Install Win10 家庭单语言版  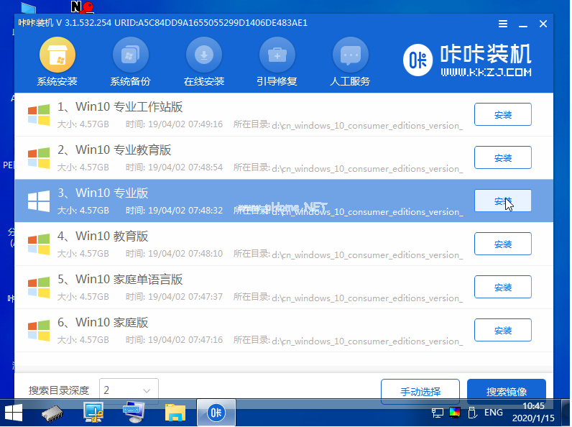502,288
